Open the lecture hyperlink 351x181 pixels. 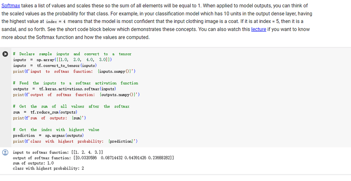258,29
